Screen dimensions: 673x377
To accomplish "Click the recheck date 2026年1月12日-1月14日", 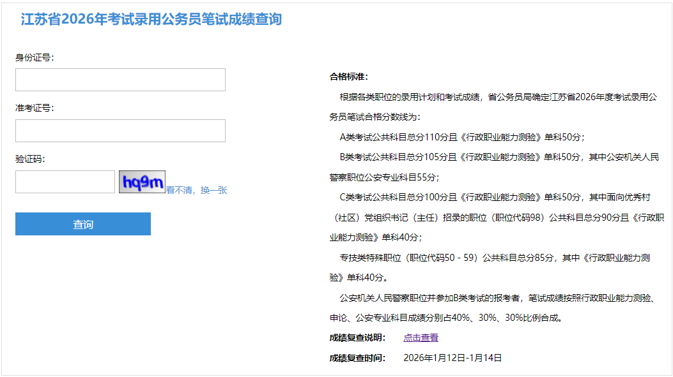I will [x=453, y=358].
